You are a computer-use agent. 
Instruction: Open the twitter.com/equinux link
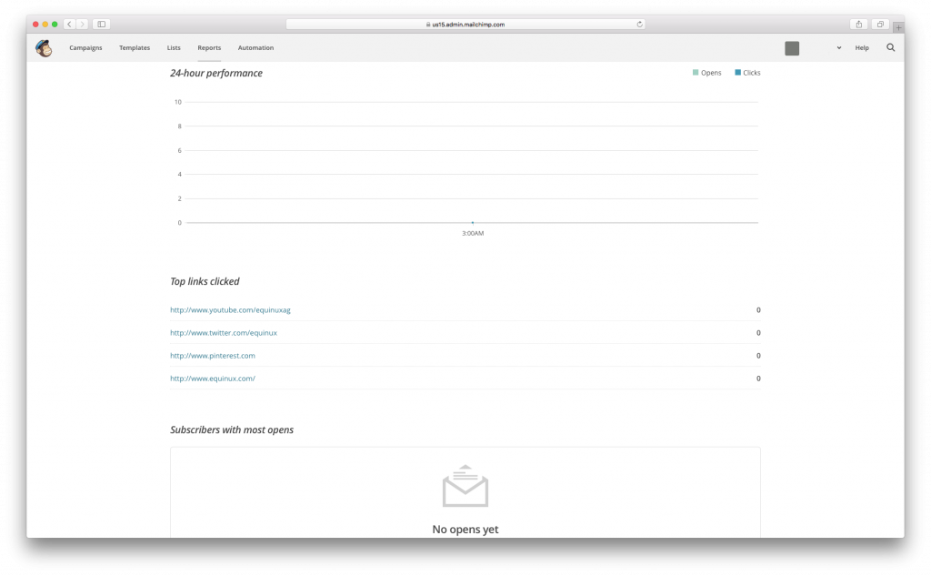[x=224, y=333]
